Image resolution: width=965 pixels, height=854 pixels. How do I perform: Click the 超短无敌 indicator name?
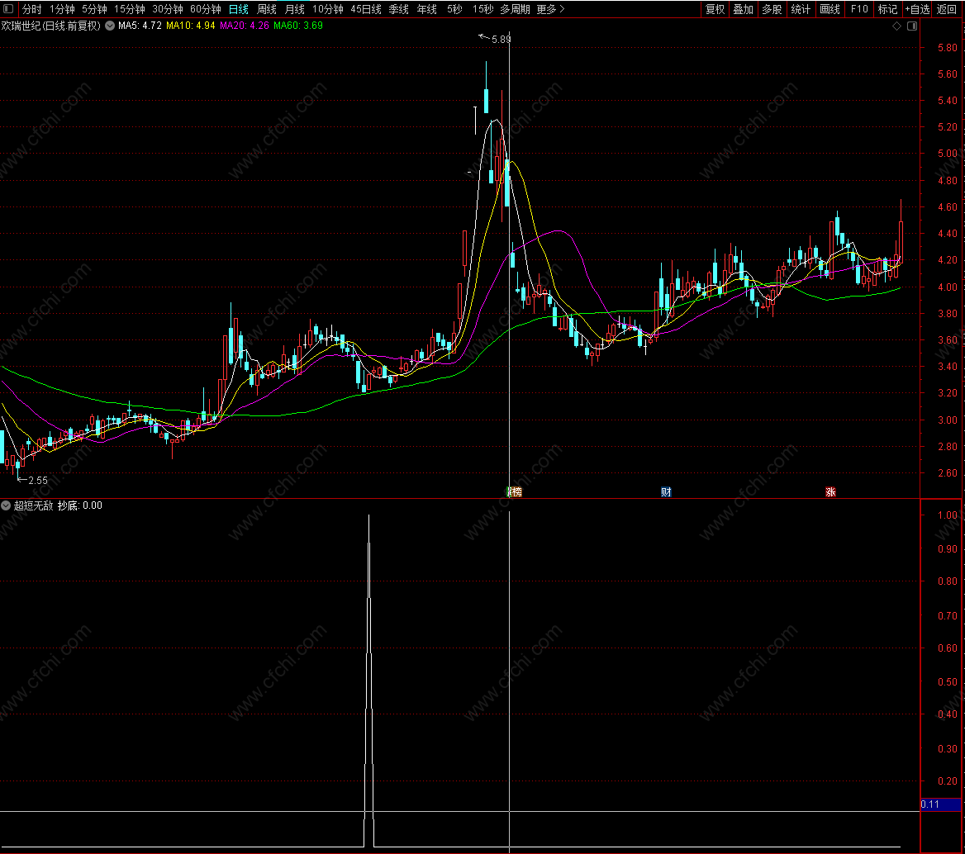[x=33, y=505]
